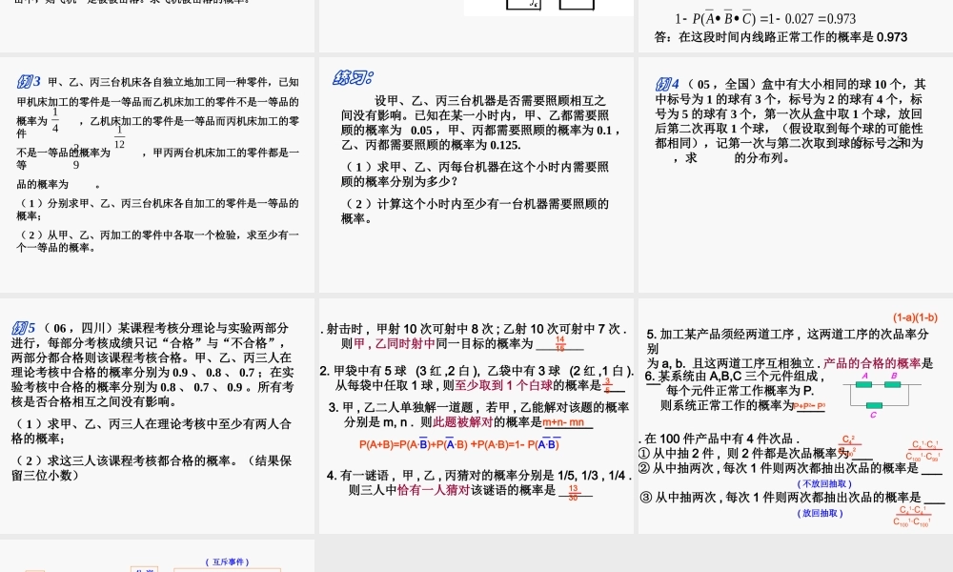
Task: Click the orange formula P+P²-P³
Action: [809, 405]
